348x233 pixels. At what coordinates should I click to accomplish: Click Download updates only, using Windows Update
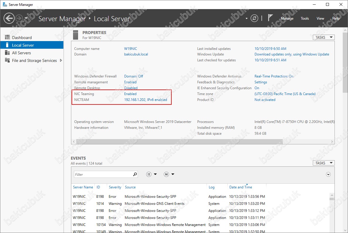[x=292, y=54]
